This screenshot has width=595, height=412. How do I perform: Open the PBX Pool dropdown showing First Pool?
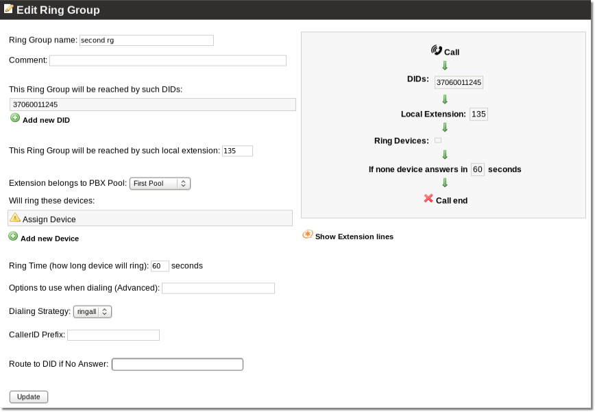160,184
